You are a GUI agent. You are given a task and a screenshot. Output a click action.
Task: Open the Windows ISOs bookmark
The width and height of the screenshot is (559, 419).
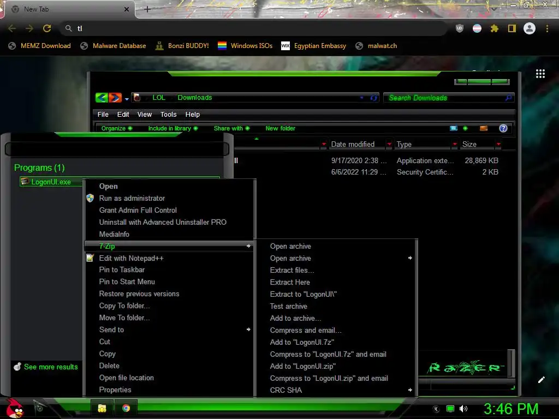(245, 46)
